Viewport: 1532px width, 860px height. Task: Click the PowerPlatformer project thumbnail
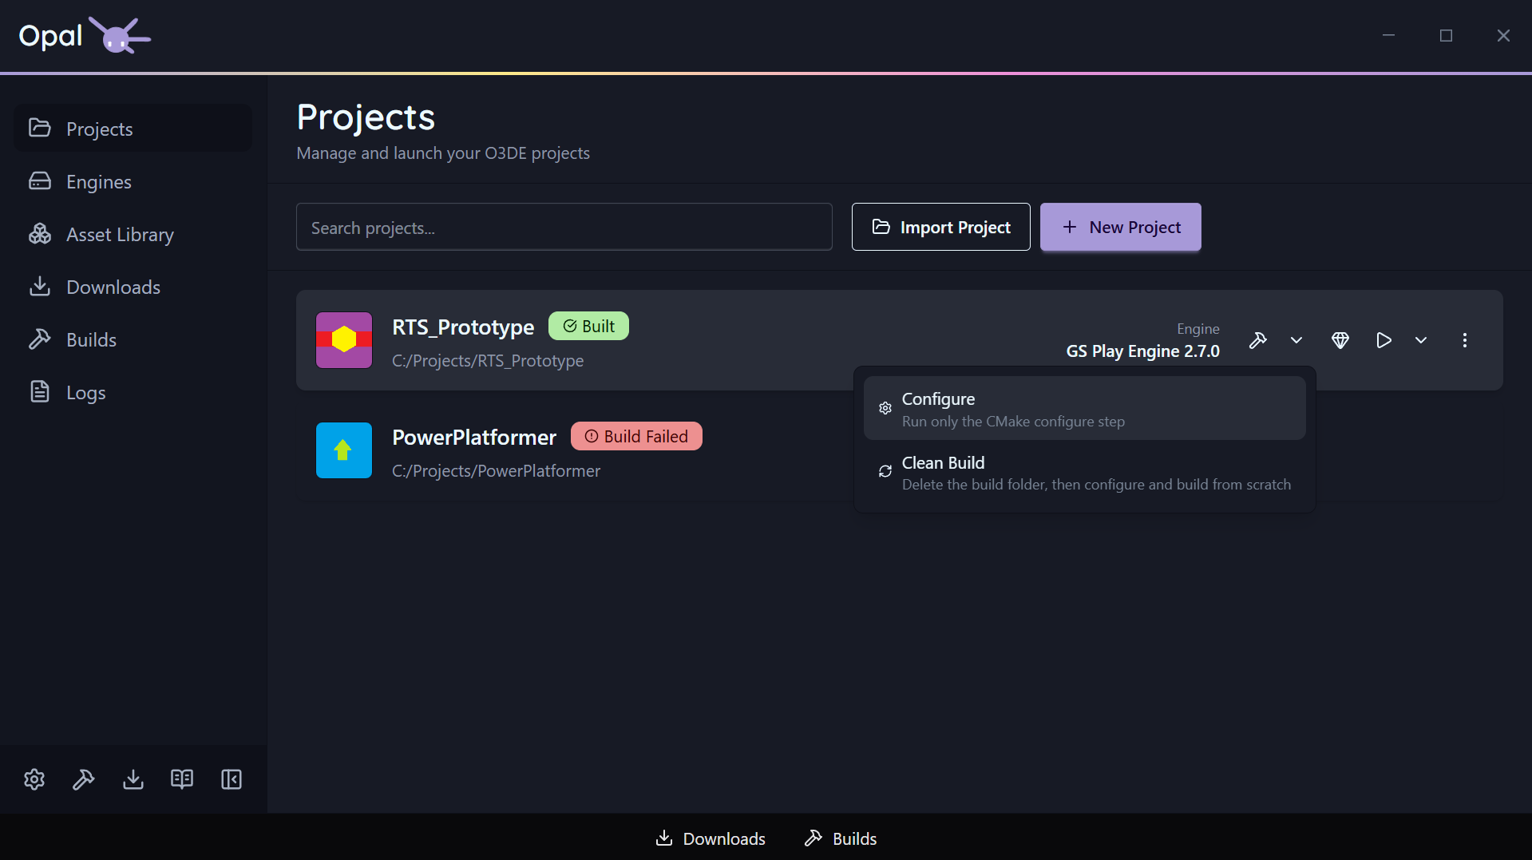click(x=344, y=450)
